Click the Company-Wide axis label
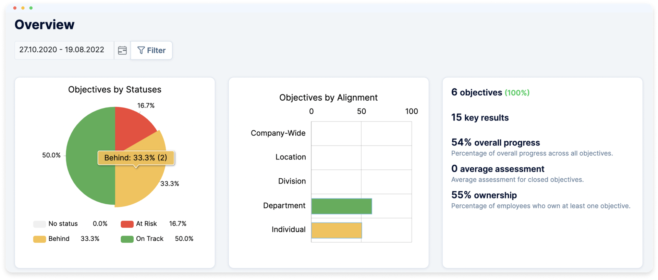Viewport: 658px width, 280px height. pyautogui.click(x=278, y=133)
